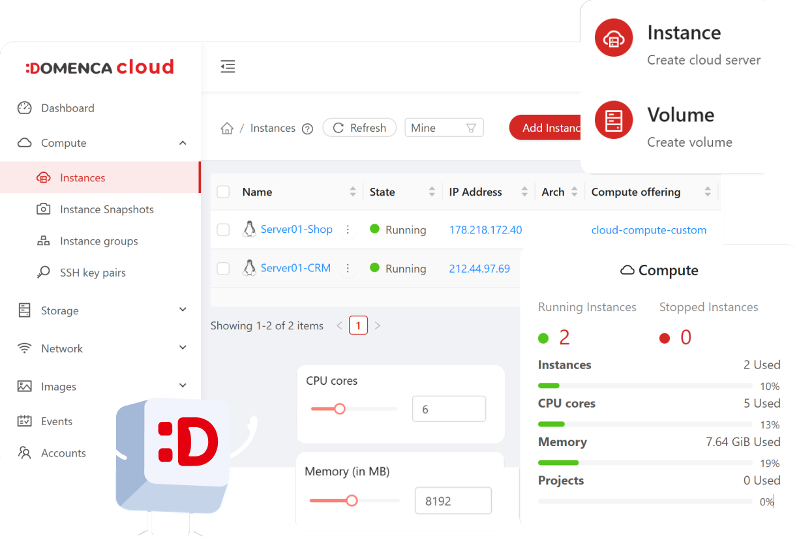
Task: Open the cloud-compute-custom offering link
Action: click(x=649, y=230)
